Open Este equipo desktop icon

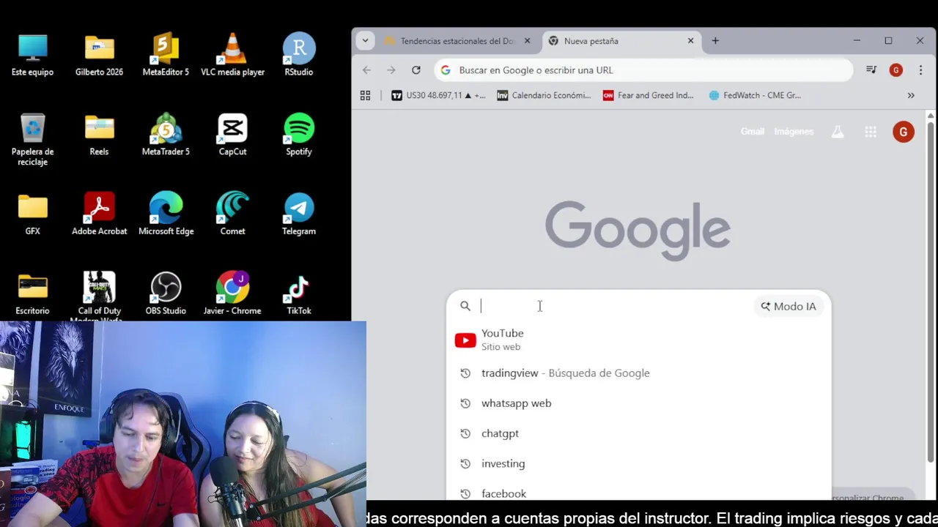pos(32,55)
